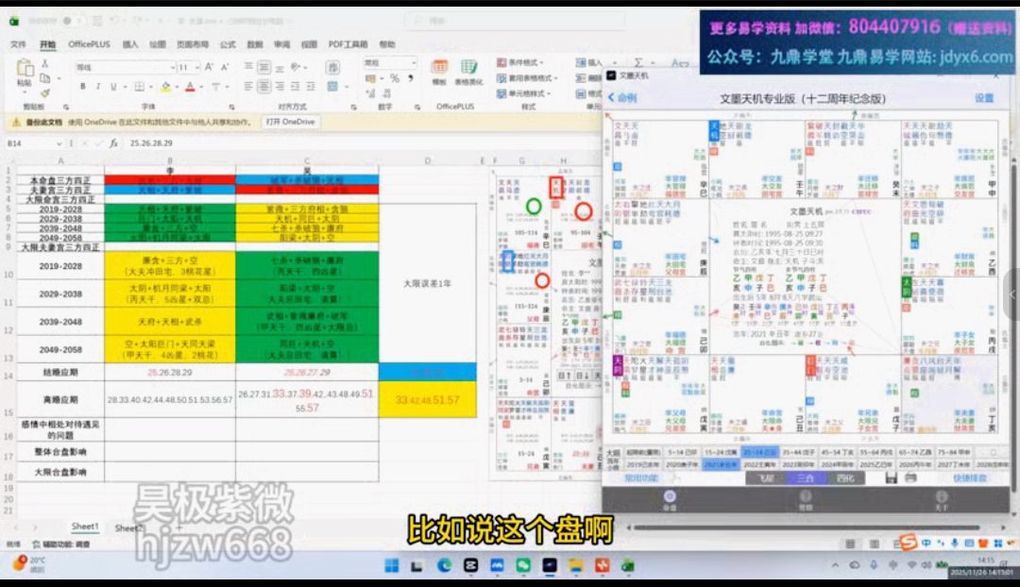Screen dimensions: 1020x587
Task: Toggle bold formatting in the Excel ribbon
Action: [x=83, y=87]
